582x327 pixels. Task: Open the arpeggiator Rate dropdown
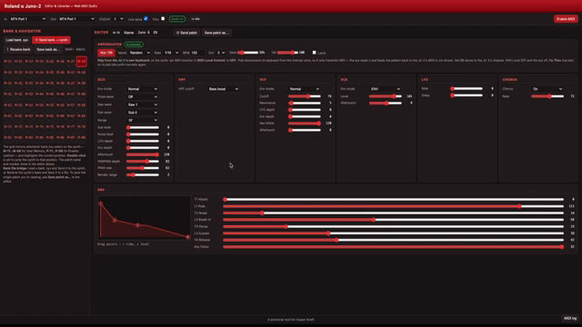point(171,53)
